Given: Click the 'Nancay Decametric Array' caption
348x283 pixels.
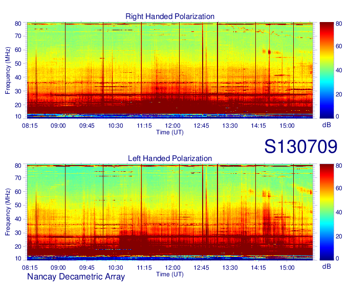Looking at the screenshot, I should click(76, 276).
